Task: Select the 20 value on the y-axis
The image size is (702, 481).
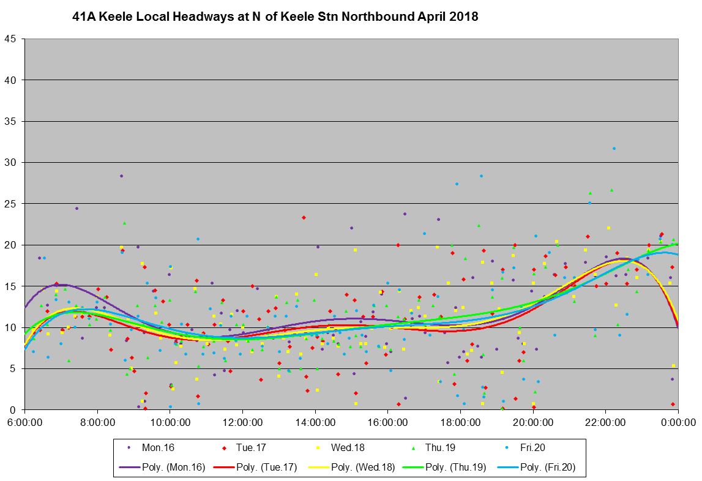Action: (12, 245)
